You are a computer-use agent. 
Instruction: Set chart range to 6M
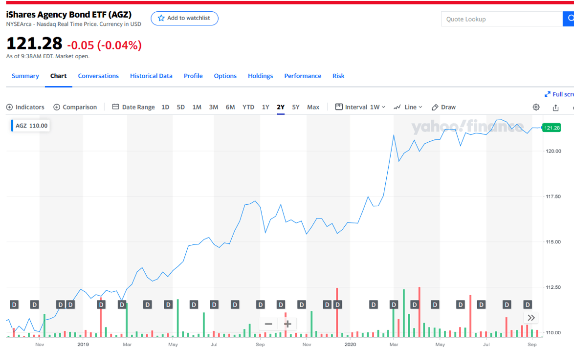(x=230, y=107)
